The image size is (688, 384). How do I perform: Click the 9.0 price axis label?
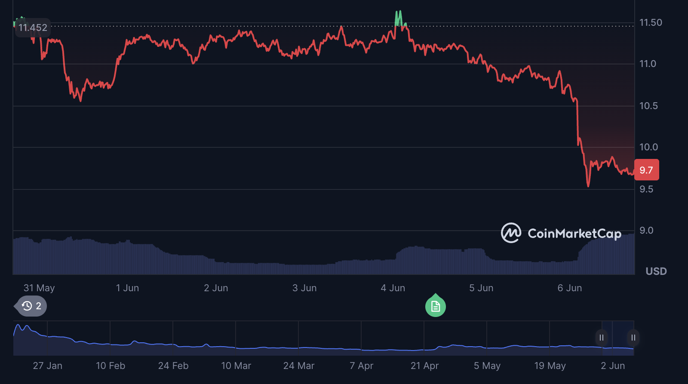tap(646, 231)
